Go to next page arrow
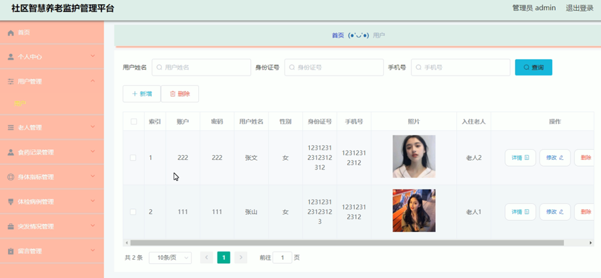Image resolution: width=601 pixels, height=278 pixels. coord(241,258)
